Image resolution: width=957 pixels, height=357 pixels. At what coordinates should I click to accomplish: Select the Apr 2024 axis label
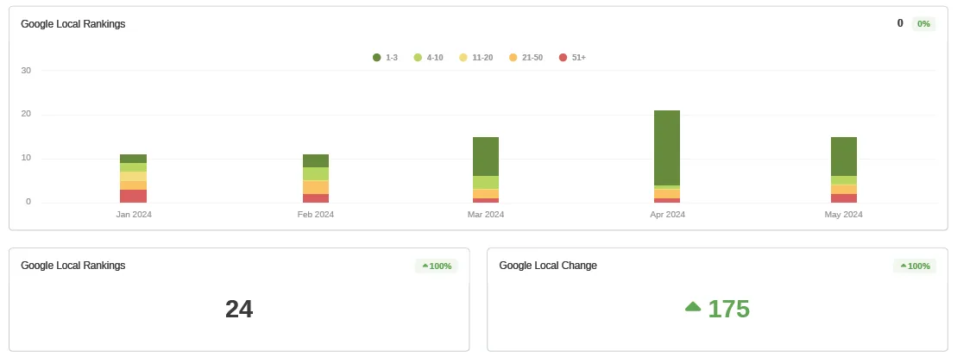pos(667,215)
